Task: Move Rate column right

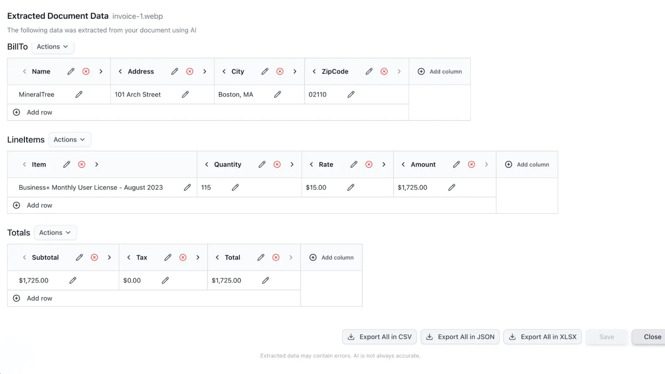Action: click(x=384, y=164)
